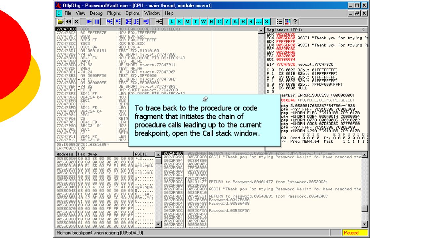The height and width of the screenshot is (238, 423).
Task: Click the CPU window icon beside File menu
Action: pyautogui.click(x=59, y=13)
